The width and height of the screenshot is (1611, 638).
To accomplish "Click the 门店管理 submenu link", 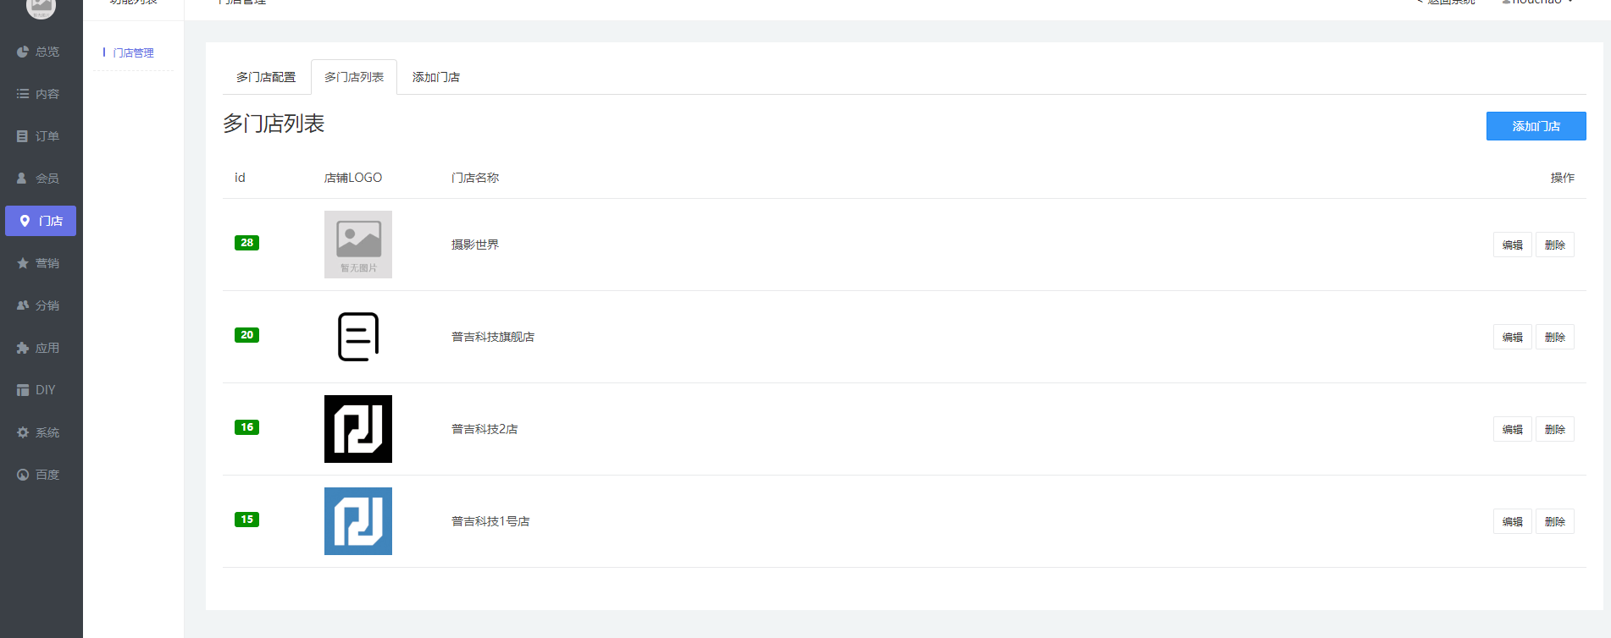I will 134,52.
